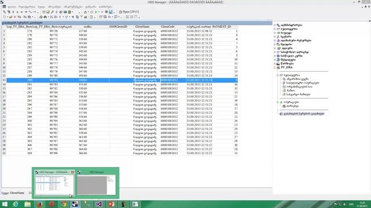The image size is (371, 208).
Task: Close the right navigation tree panel
Action: point(370,21)
